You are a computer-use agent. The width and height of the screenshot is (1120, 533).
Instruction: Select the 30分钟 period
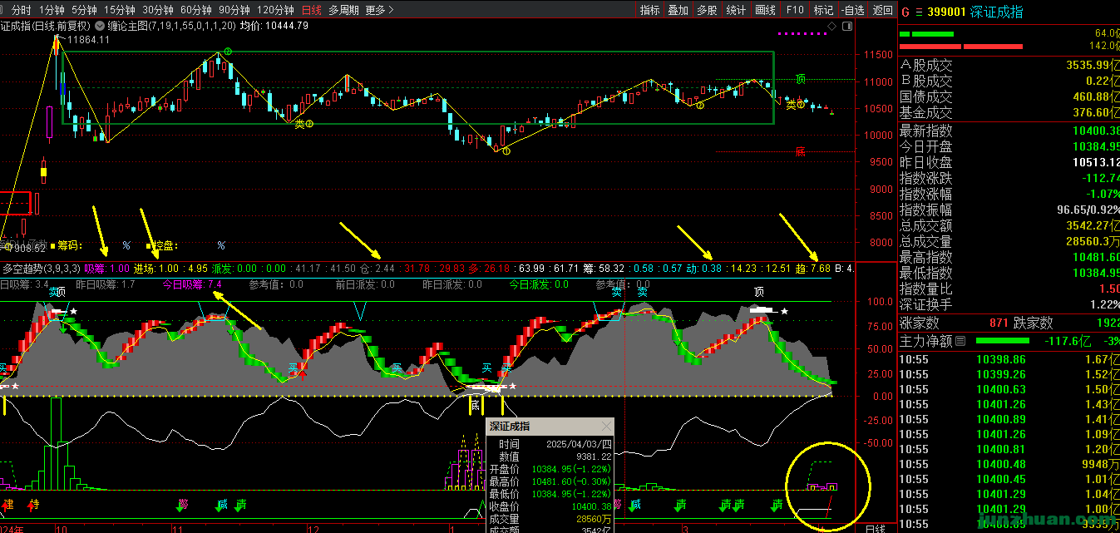[157, 10]
